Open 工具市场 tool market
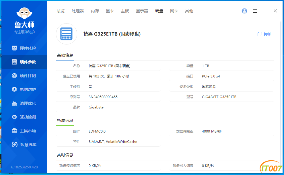Viewport: 284px width, 175px height. (24, 131)
